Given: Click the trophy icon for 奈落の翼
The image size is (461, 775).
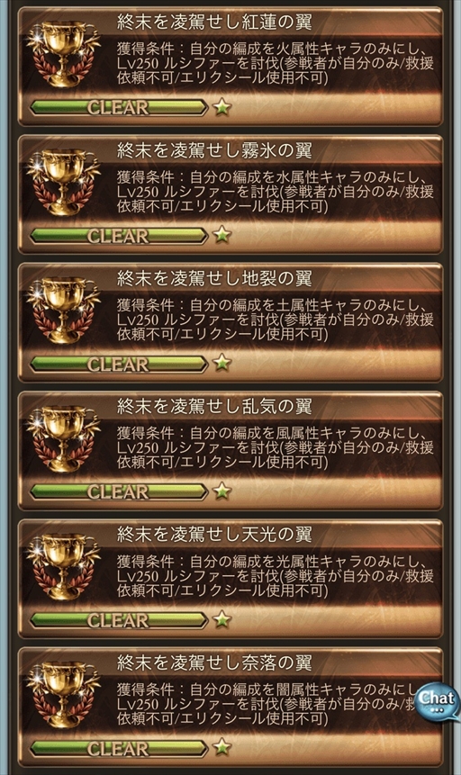Looking at the screenshot, I should coord(63,694).
